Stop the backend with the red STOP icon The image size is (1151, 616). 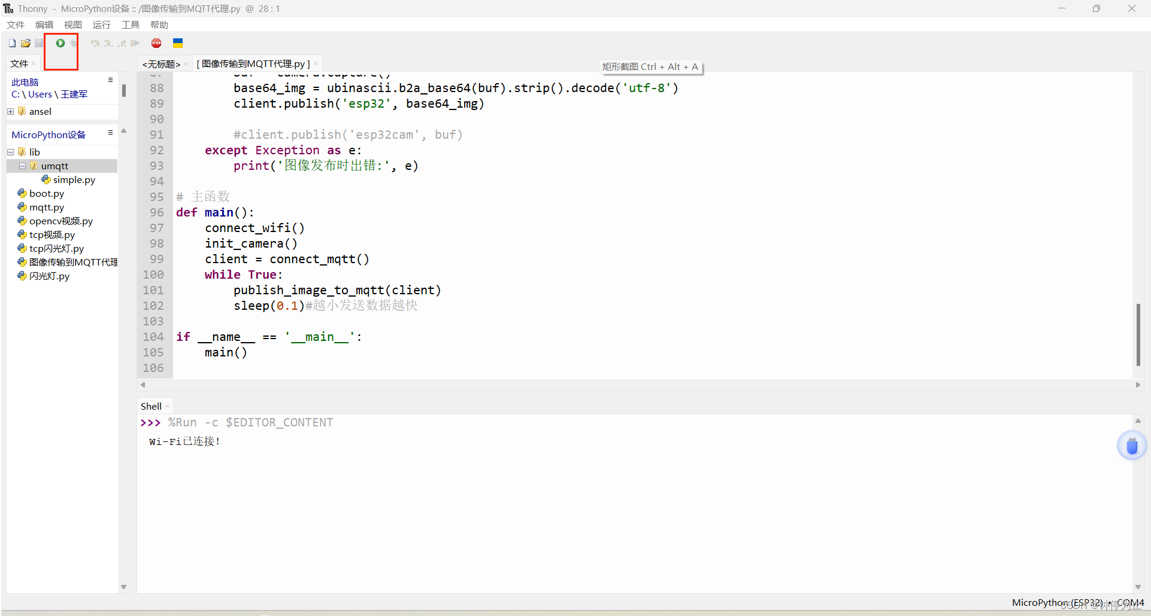click(156, 43)
